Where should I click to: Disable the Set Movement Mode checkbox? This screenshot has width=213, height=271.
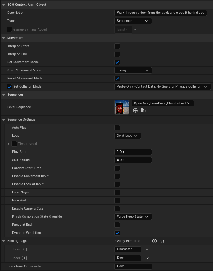tap(117, 62)
